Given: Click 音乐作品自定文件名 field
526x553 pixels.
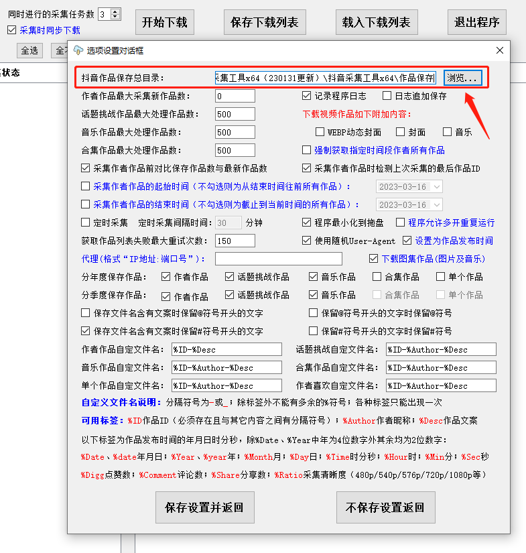Looking at the screenshot, I should (226, 367).
